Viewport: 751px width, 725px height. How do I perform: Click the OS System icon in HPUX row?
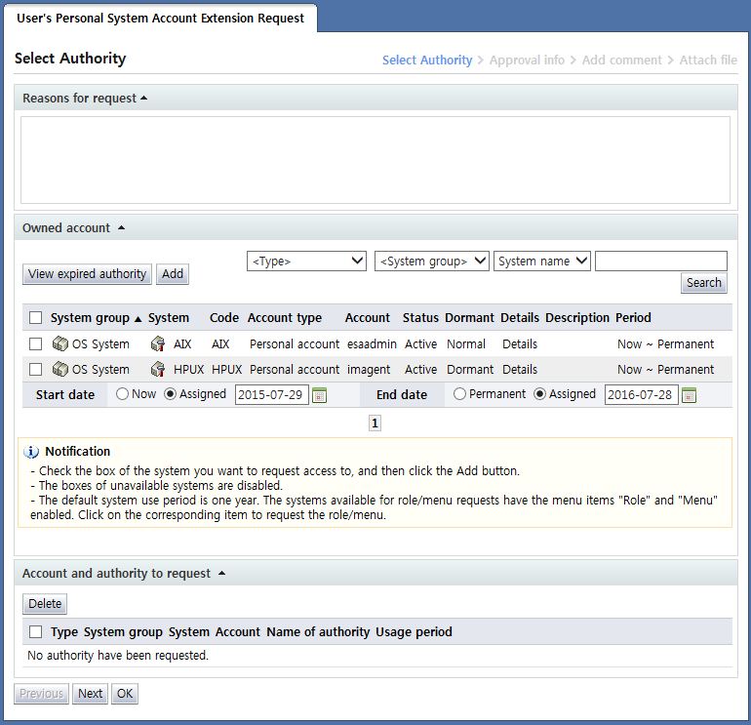tap(59, 370)
